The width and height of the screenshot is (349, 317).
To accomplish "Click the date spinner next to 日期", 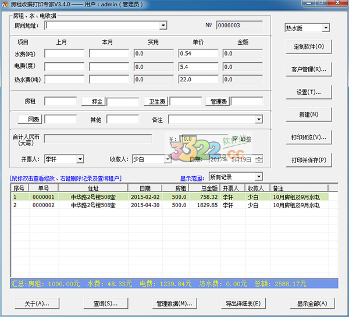I will [x=259, y=159].
